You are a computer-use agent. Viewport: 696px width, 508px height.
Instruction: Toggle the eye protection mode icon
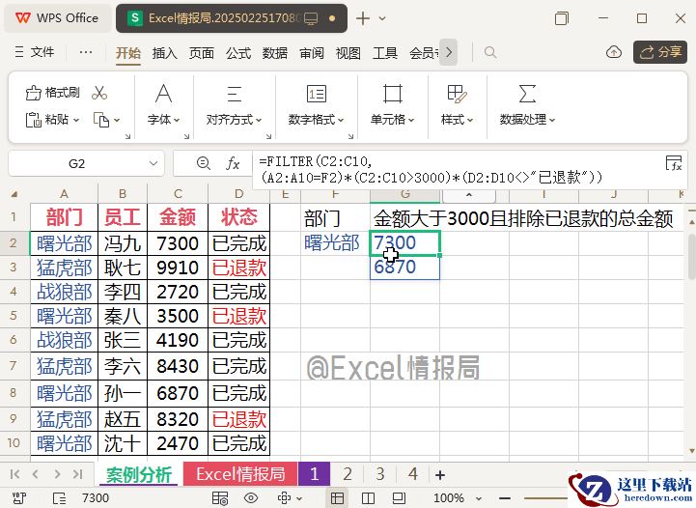pos(251,498)
